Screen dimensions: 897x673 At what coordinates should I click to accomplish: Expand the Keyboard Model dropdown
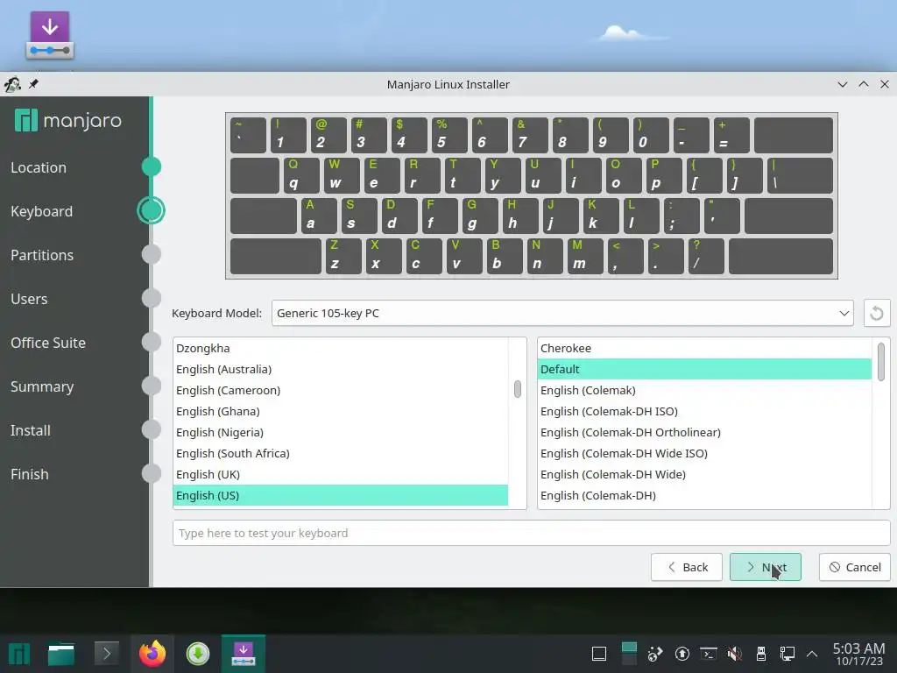562,313
